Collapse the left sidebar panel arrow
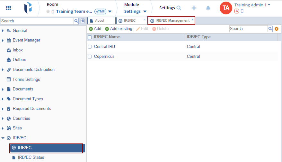This screenshot has height=162, width=282. [83, 21]
